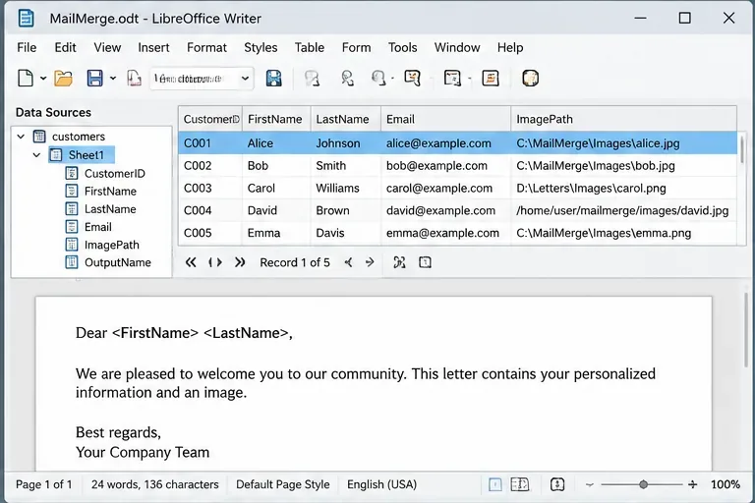Click the /home/user/mailmerge/images/david.jpg cell
755x503 pixels.
click(x=622, y=210)
